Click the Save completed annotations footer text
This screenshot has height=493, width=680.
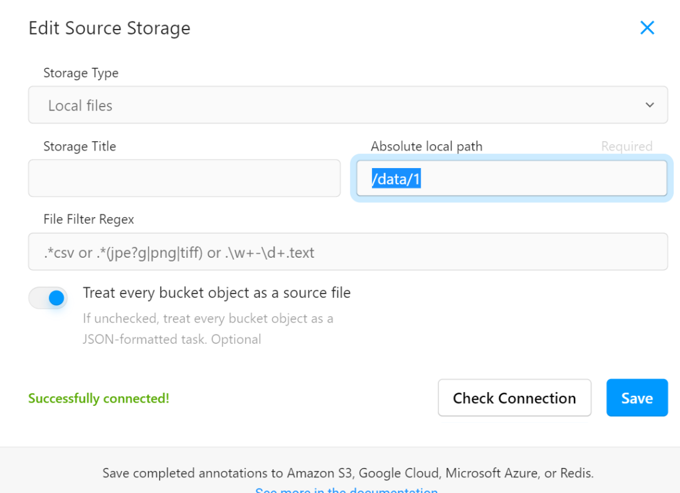click(348, 473)
